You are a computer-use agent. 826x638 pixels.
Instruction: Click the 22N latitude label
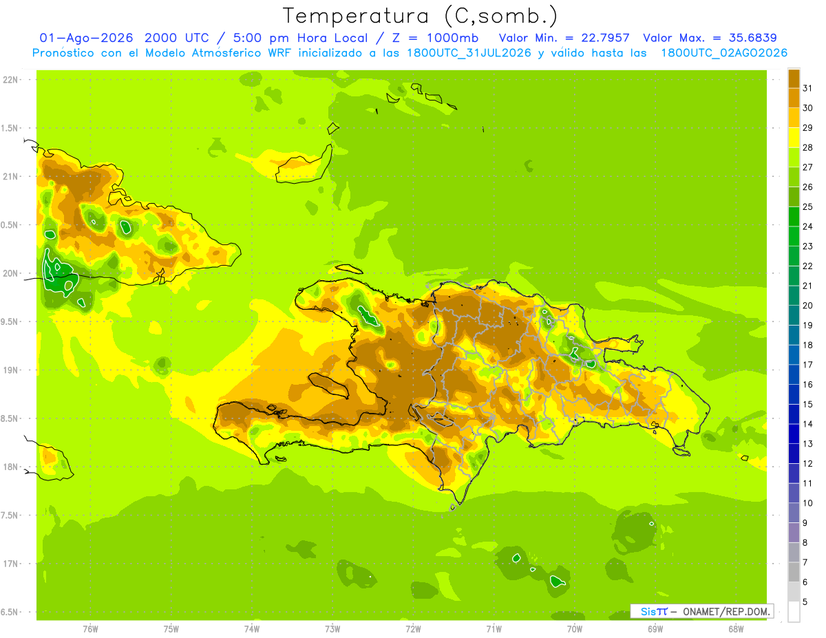pos(10,80)
